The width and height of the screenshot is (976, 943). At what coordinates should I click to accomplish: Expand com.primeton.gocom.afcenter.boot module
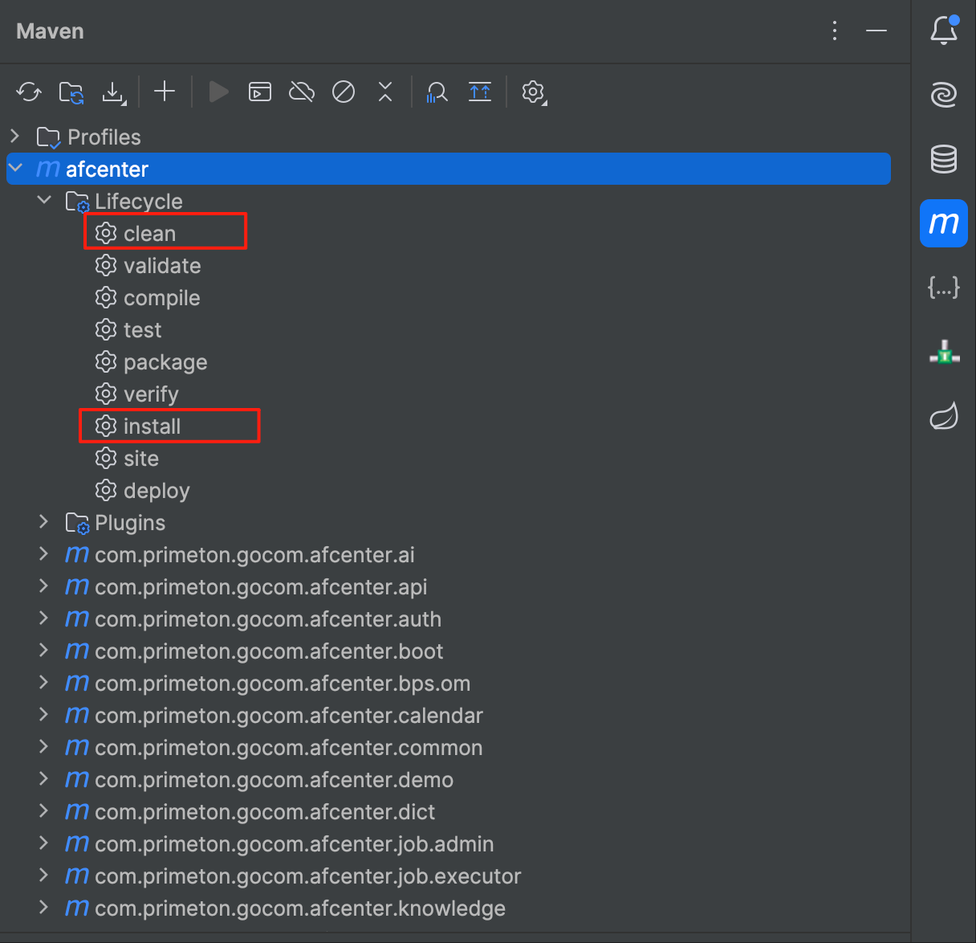[x=44, y=651]
